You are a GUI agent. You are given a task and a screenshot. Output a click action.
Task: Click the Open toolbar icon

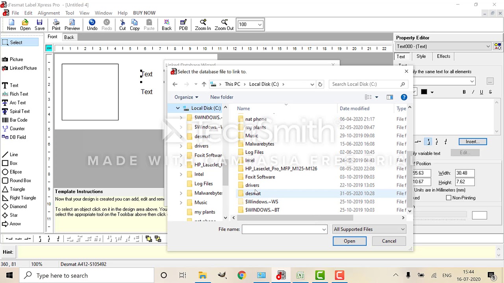tap(25, 25)
